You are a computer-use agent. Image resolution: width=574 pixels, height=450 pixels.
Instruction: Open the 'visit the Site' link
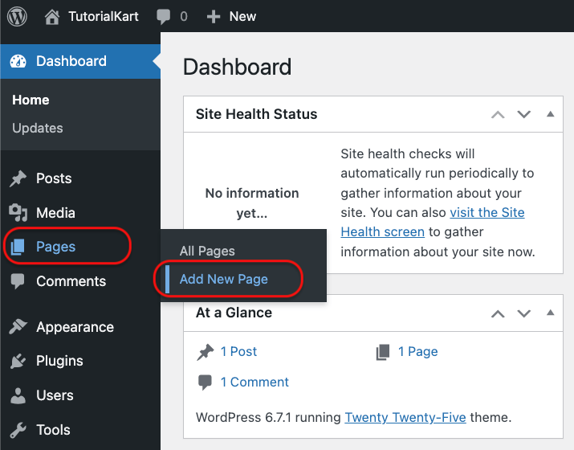click(x=487, y=212)
